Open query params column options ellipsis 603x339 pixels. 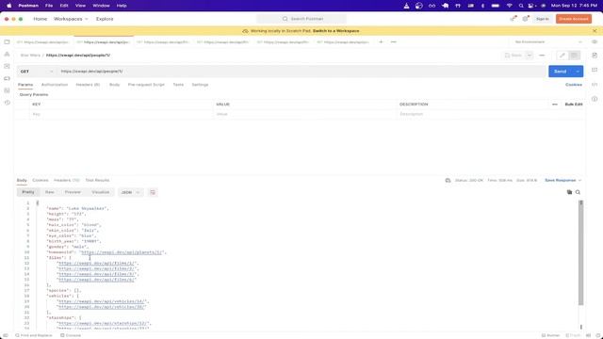(555, 105)
